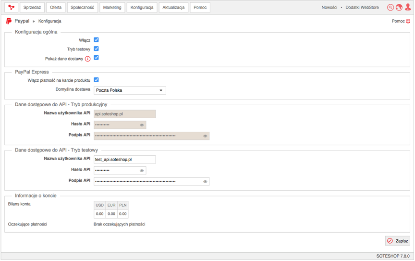Click the 0.00 balance value under USD
The width and height of the screenshot is (415, 261).
coord(100,214)
